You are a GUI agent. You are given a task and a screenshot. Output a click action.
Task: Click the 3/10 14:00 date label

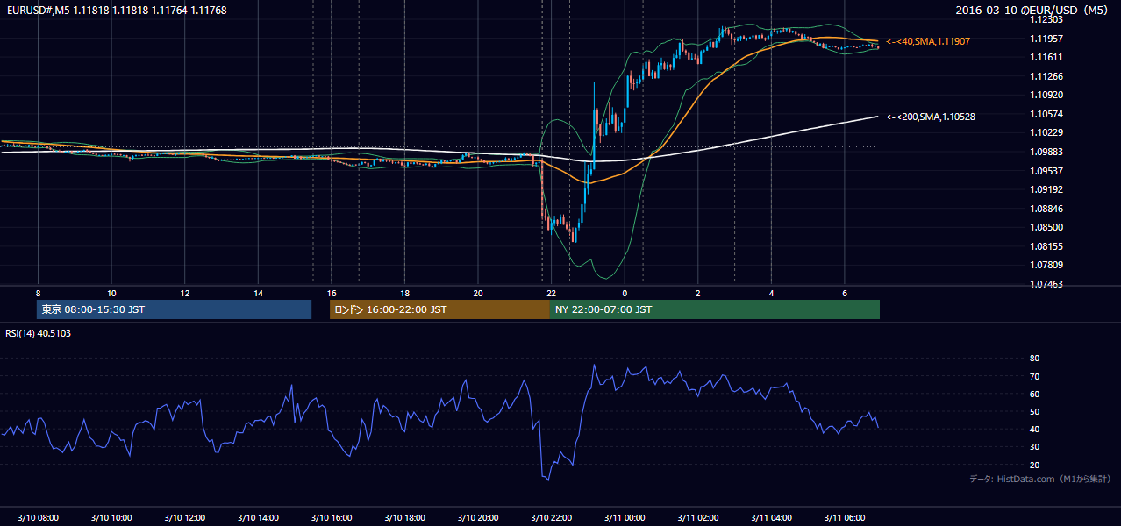point(258,517)
